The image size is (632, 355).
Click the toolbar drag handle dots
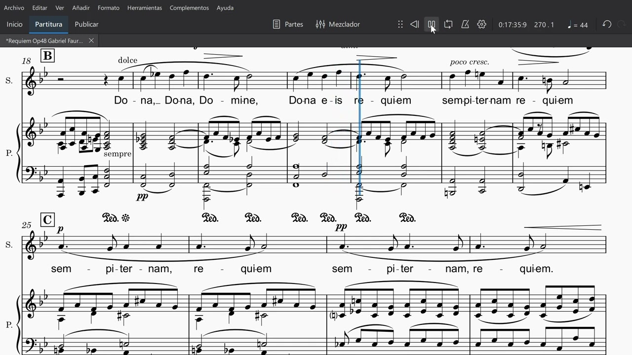pos(400,24)
